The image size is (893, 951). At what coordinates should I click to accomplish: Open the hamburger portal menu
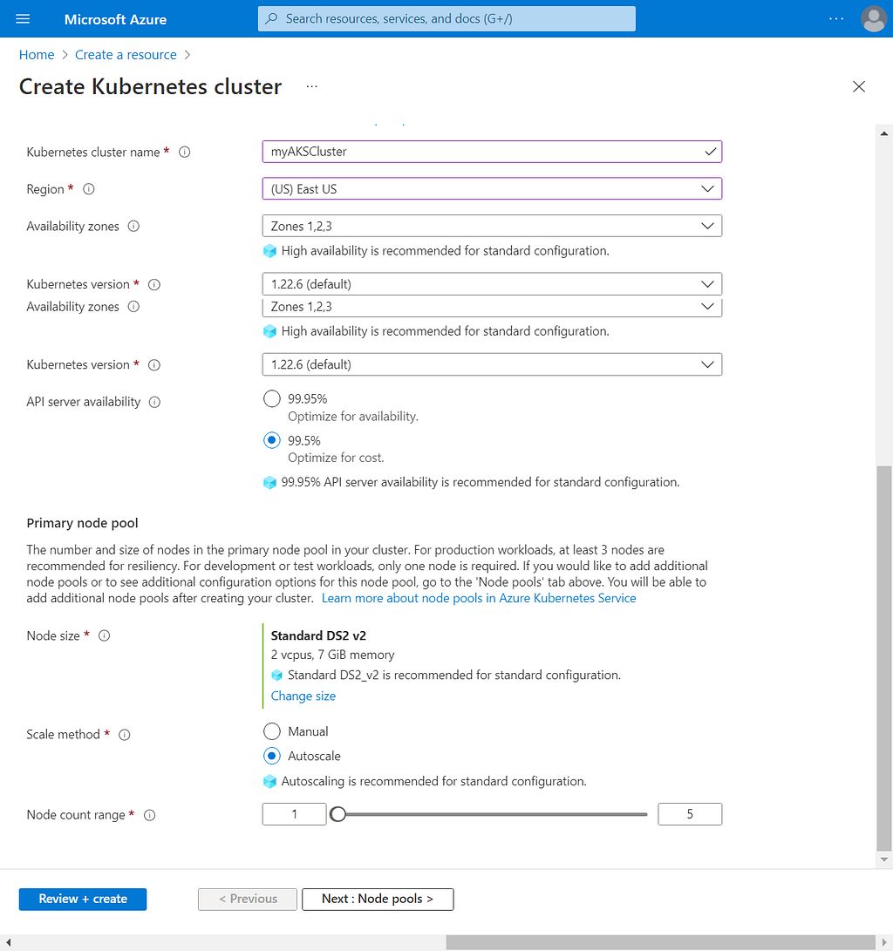coord(23,19)
